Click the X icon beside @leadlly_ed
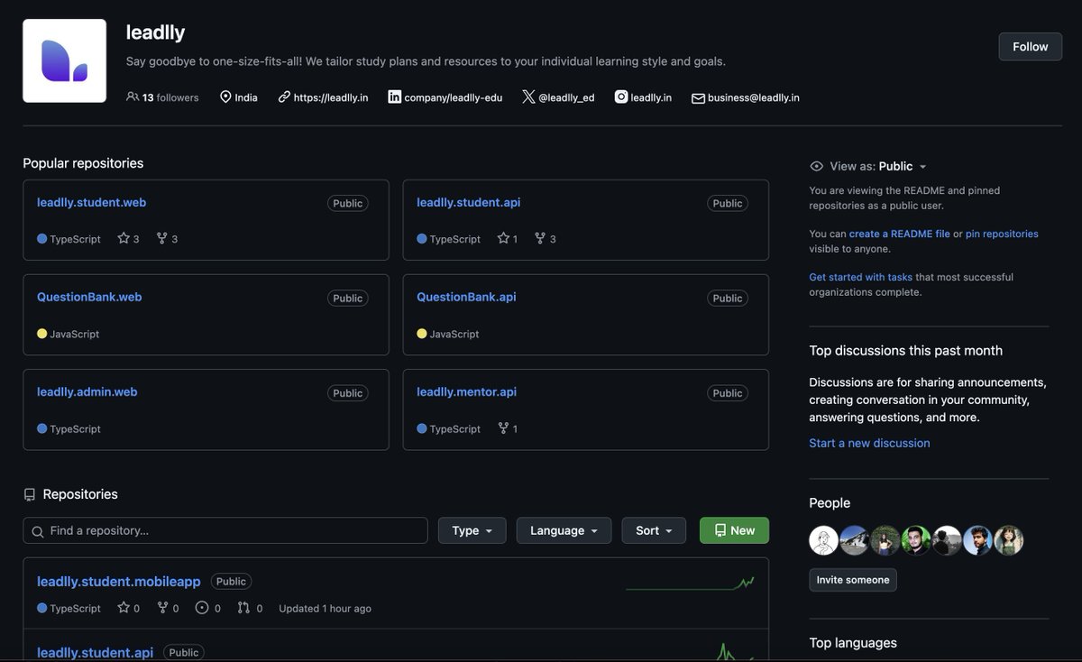 pos(528,97)
